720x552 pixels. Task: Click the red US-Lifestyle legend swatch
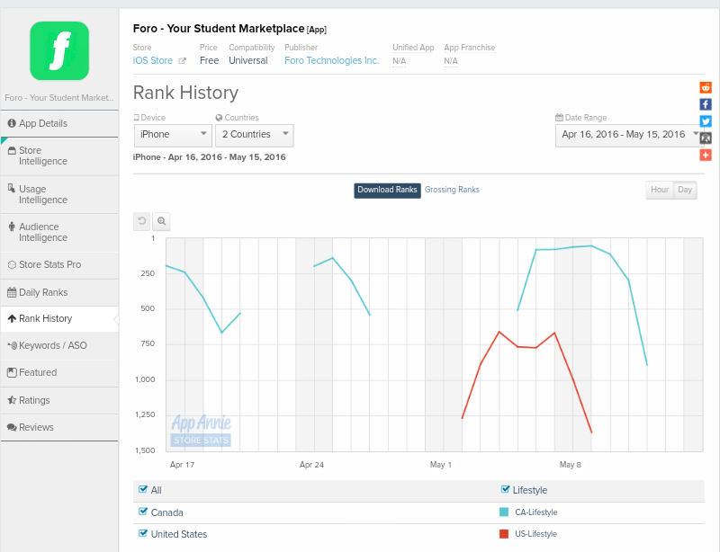coord(504,534)
